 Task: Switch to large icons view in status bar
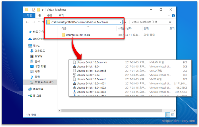point(173,115)
